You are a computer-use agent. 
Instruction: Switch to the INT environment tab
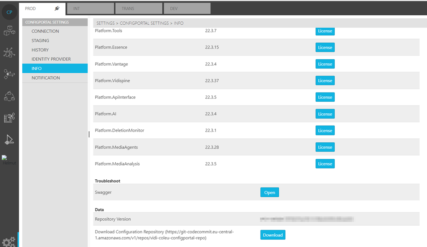91,9
